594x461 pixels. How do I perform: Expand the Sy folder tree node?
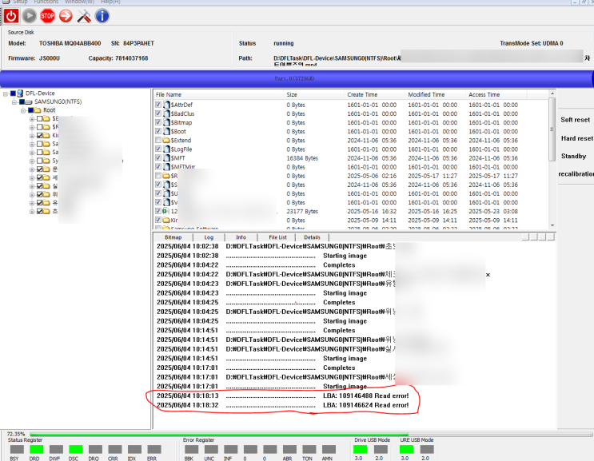(x=32, y=161)
